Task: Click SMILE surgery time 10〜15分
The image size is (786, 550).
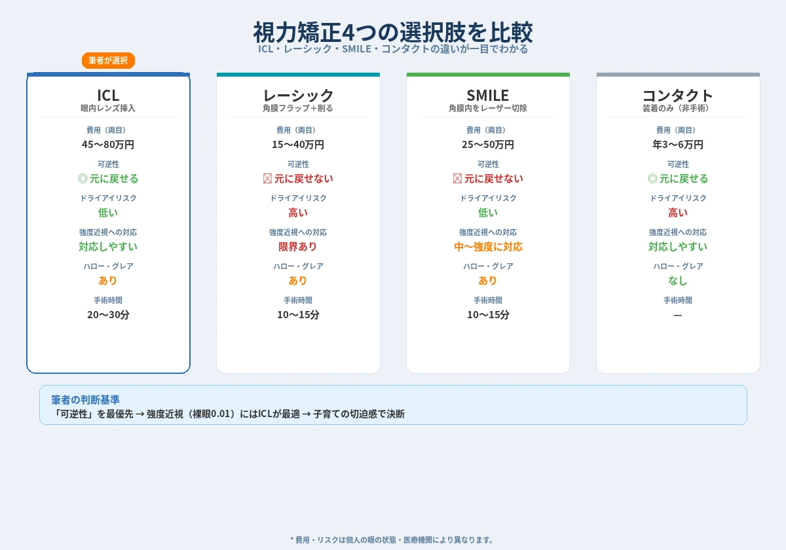Action: [488, 315]
